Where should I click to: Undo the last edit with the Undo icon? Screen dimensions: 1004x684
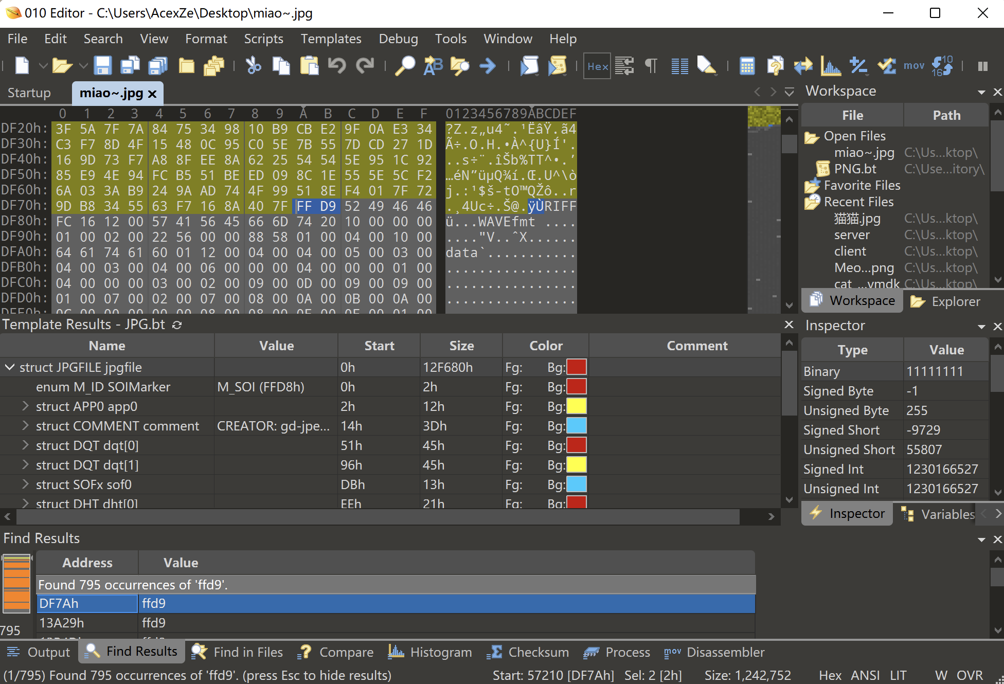(337, 66)
